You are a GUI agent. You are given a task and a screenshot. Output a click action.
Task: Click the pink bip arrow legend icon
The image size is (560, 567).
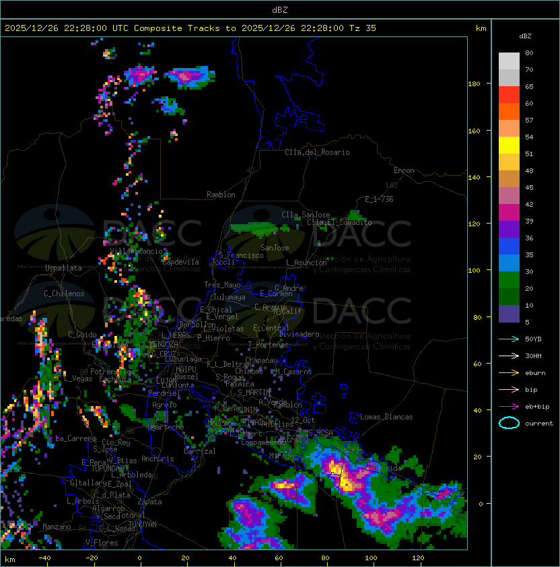pyautogui.click(x=509, y=389)
